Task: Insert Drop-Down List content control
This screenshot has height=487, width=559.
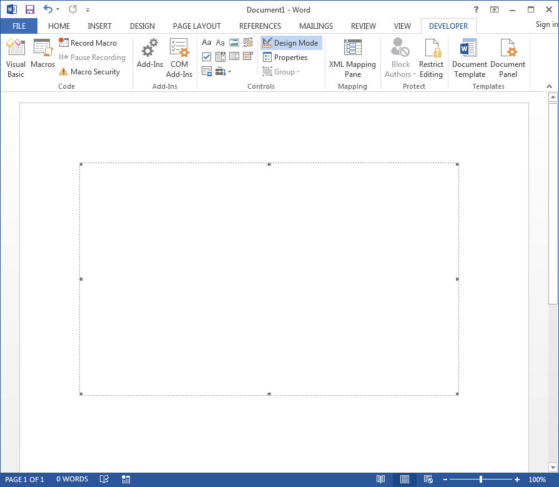Action: pos(234,57)
